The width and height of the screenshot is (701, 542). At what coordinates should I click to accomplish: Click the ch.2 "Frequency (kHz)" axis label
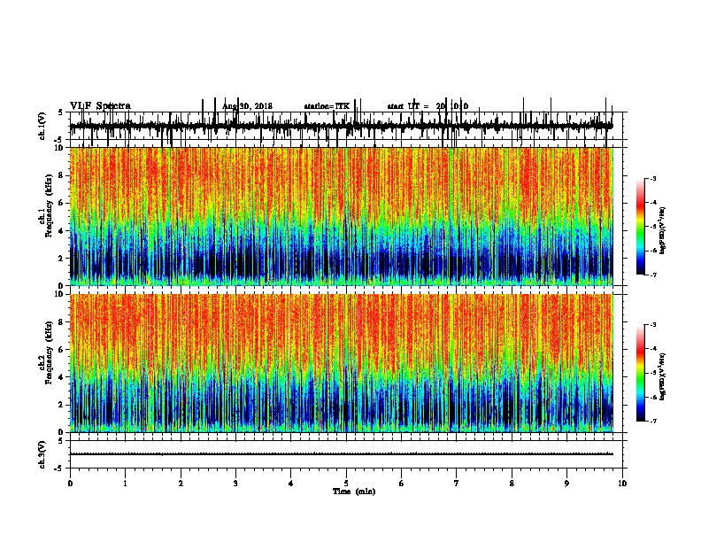49,352
